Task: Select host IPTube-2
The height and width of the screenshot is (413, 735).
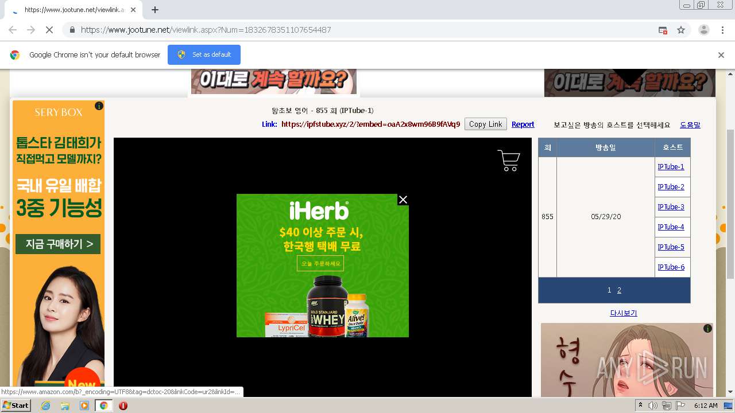Action: 671,187
